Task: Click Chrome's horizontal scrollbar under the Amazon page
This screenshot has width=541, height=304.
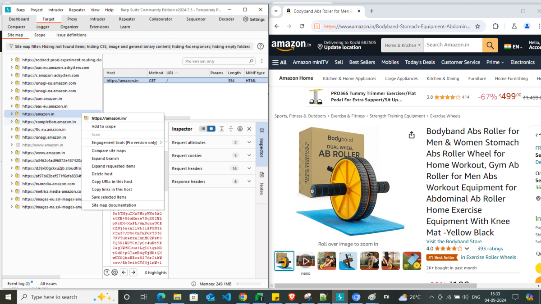Action: tap(376, 286)
